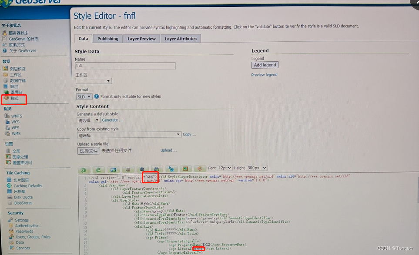
Task: Open 关于 GeoServer sidebar entry
Action: click(23, 51)
